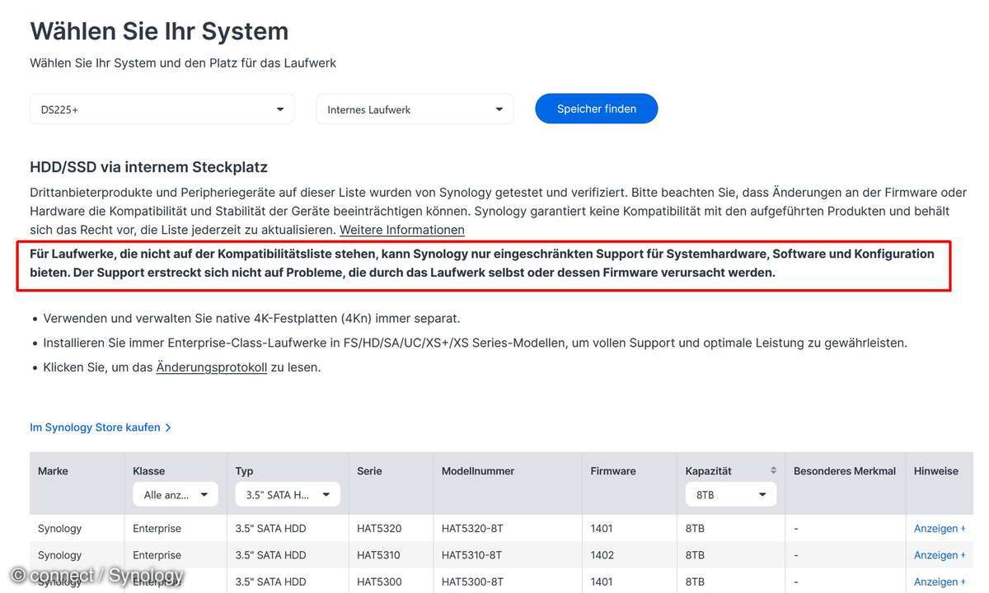Click the caret arrow in the DS225+ selector

[279, 108]
